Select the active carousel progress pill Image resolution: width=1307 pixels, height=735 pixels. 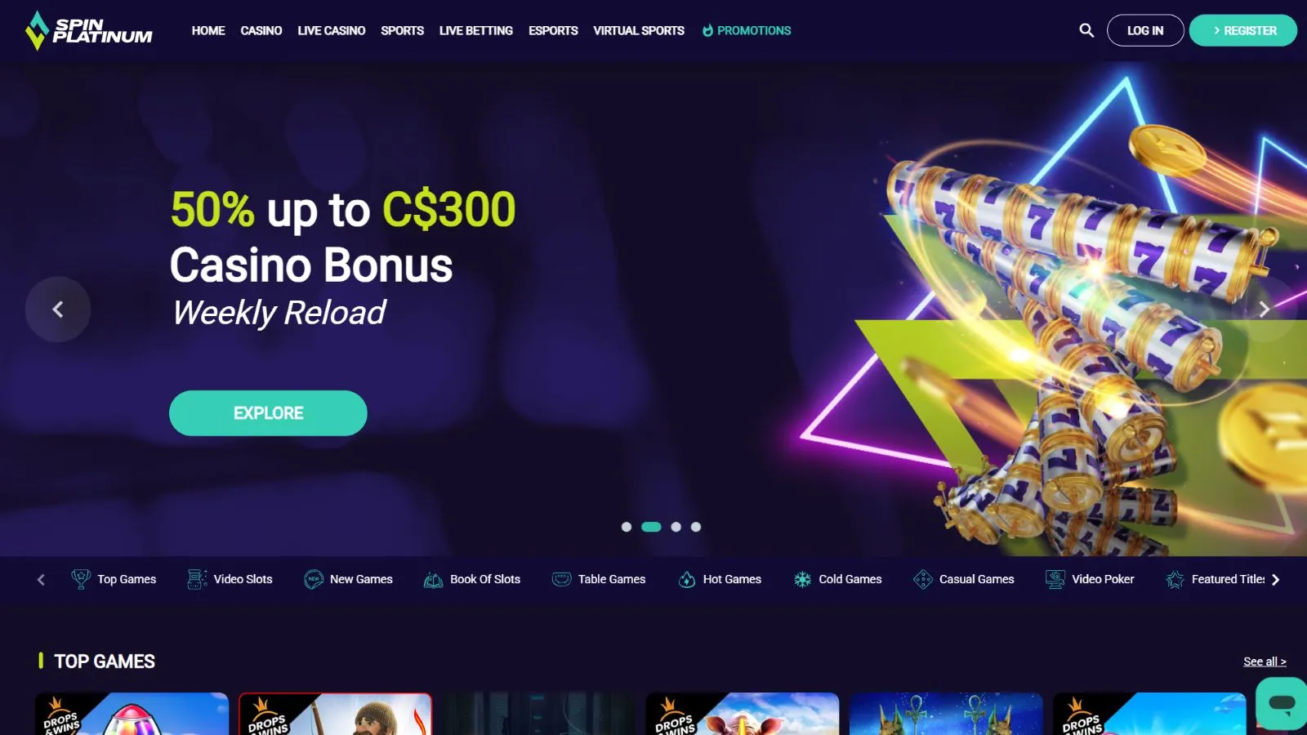click(651, 527)
